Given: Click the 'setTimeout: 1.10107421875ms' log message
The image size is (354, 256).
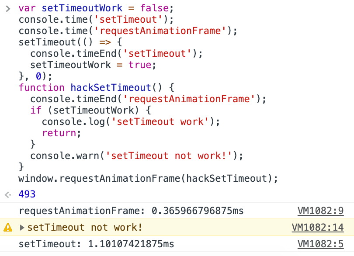Looking at the screenshot, I should click(x=97, y=244).
